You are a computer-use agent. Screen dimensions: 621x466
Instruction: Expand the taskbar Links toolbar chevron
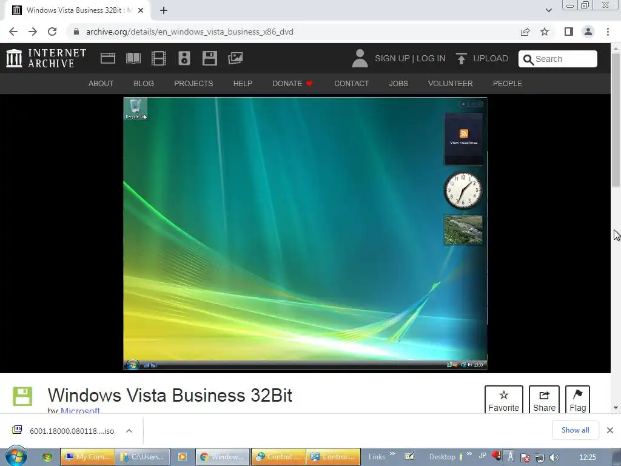tap(392, 454)
